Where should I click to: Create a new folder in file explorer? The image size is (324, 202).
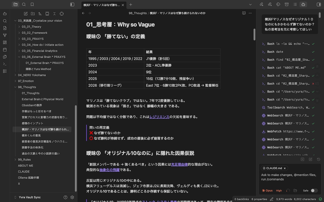pyautogui.click(x=33, y=14)
